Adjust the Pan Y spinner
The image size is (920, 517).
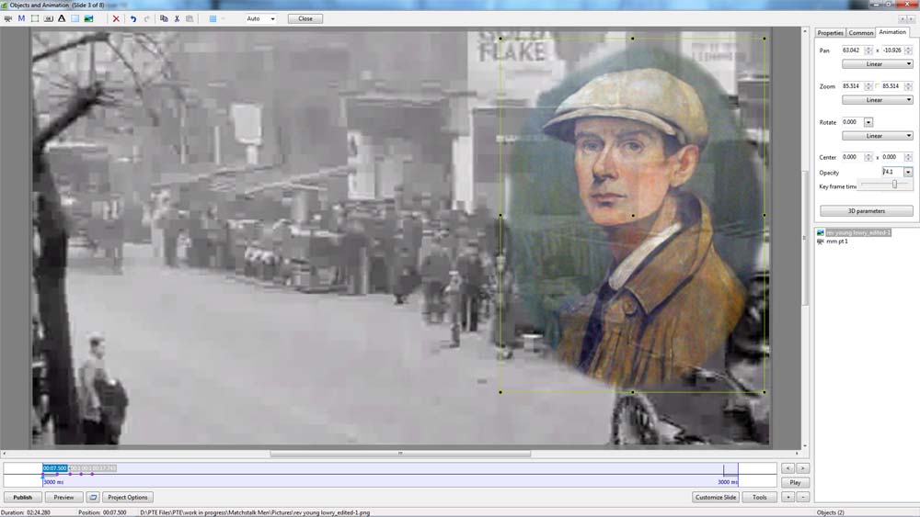(908, 51)
